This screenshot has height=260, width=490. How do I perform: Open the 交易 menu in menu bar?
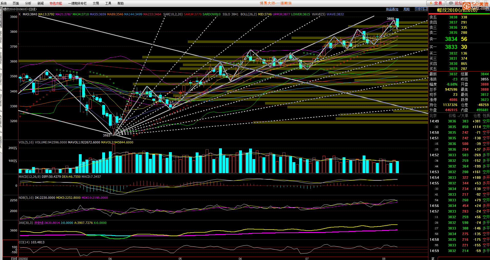click(96, 3)
